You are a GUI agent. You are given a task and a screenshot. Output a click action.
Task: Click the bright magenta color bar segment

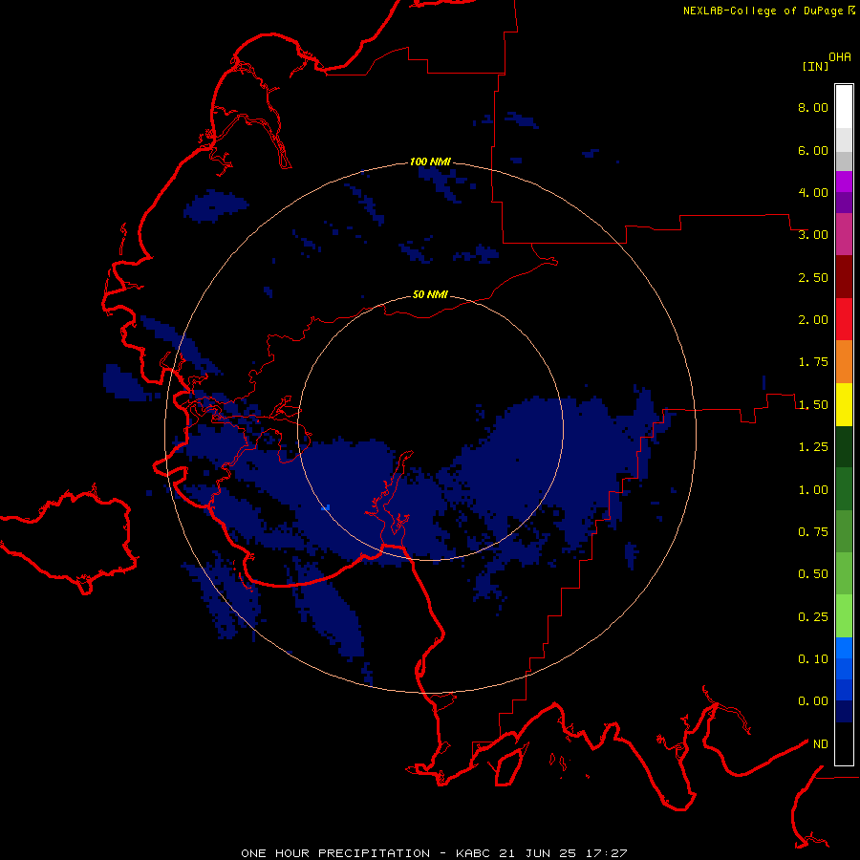point(844,182)
